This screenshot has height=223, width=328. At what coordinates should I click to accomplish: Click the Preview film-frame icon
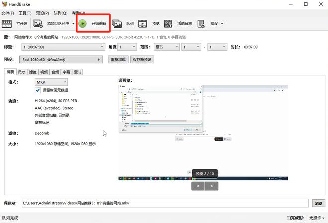(143, 24)
